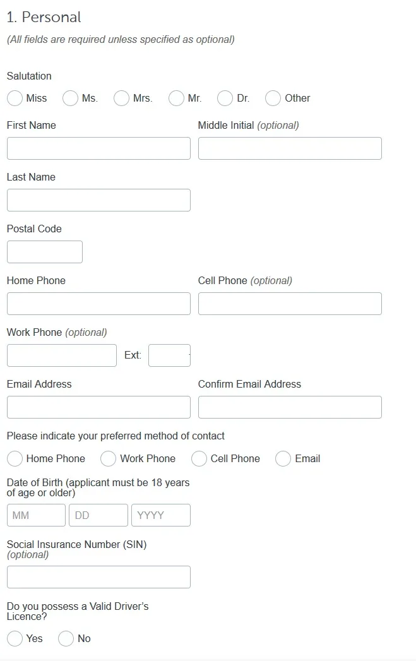Set Email as preferred contact method
This screenshot has width=416, height=661.
(x=283, y=459)
